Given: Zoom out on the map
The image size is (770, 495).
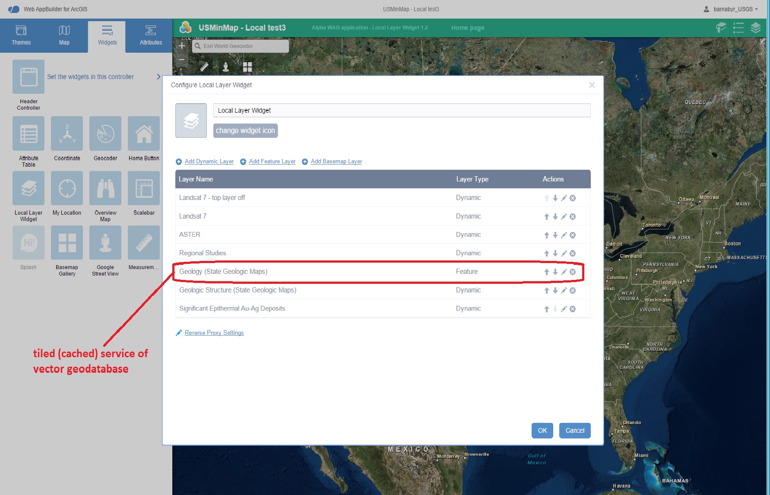Looking at the screenshot, I should 182,60.
